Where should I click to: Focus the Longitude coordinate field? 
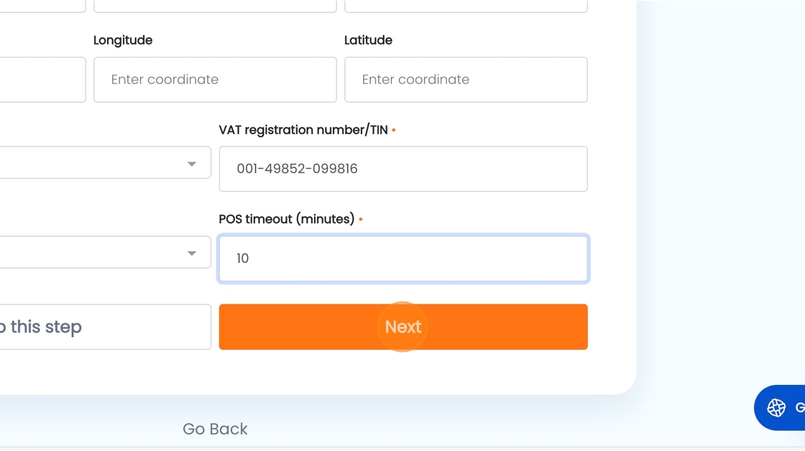click(x=215, y=80)
